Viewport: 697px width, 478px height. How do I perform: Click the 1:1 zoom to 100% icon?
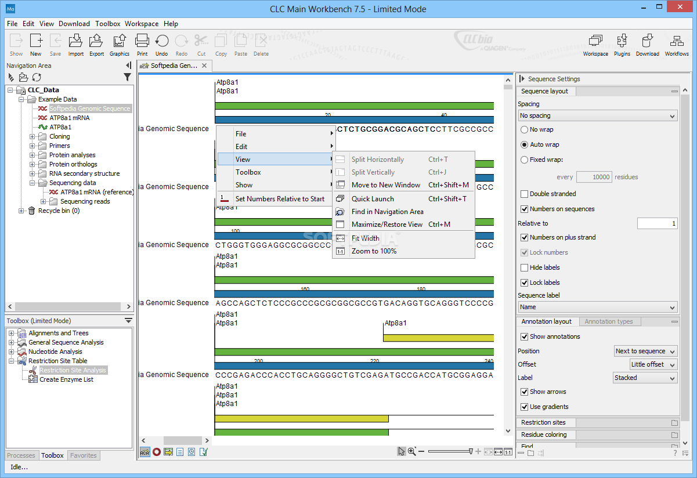[x=508, y=452]
